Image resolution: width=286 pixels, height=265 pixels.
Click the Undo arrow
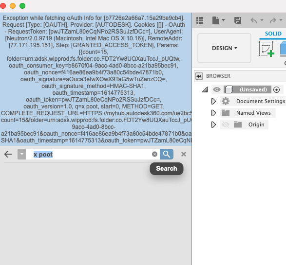click(254, 20)
